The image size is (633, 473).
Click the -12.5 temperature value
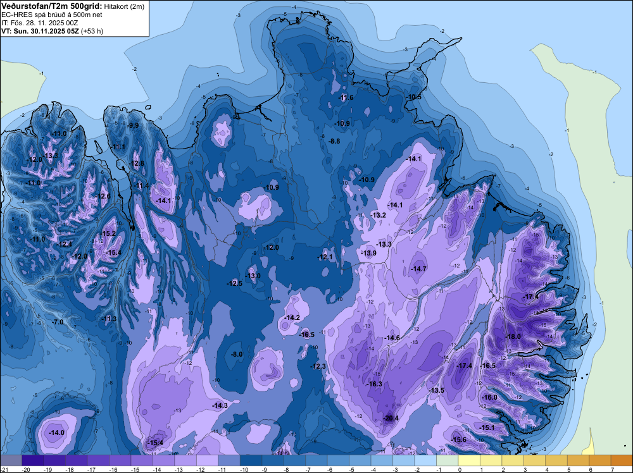(235, 283)
